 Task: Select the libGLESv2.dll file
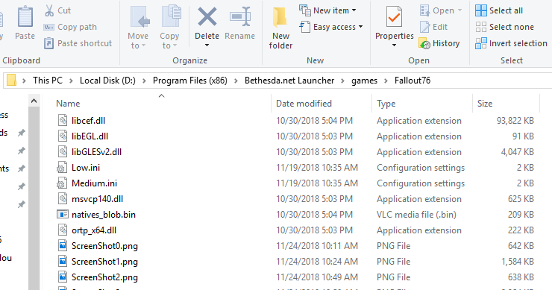coord(96,151)
